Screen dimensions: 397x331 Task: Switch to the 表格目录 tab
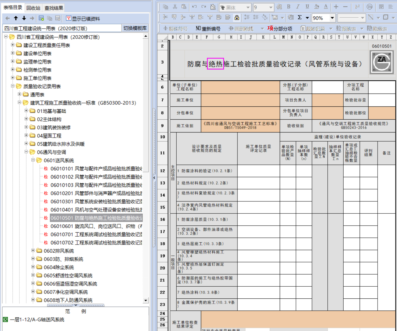(13, 7)
